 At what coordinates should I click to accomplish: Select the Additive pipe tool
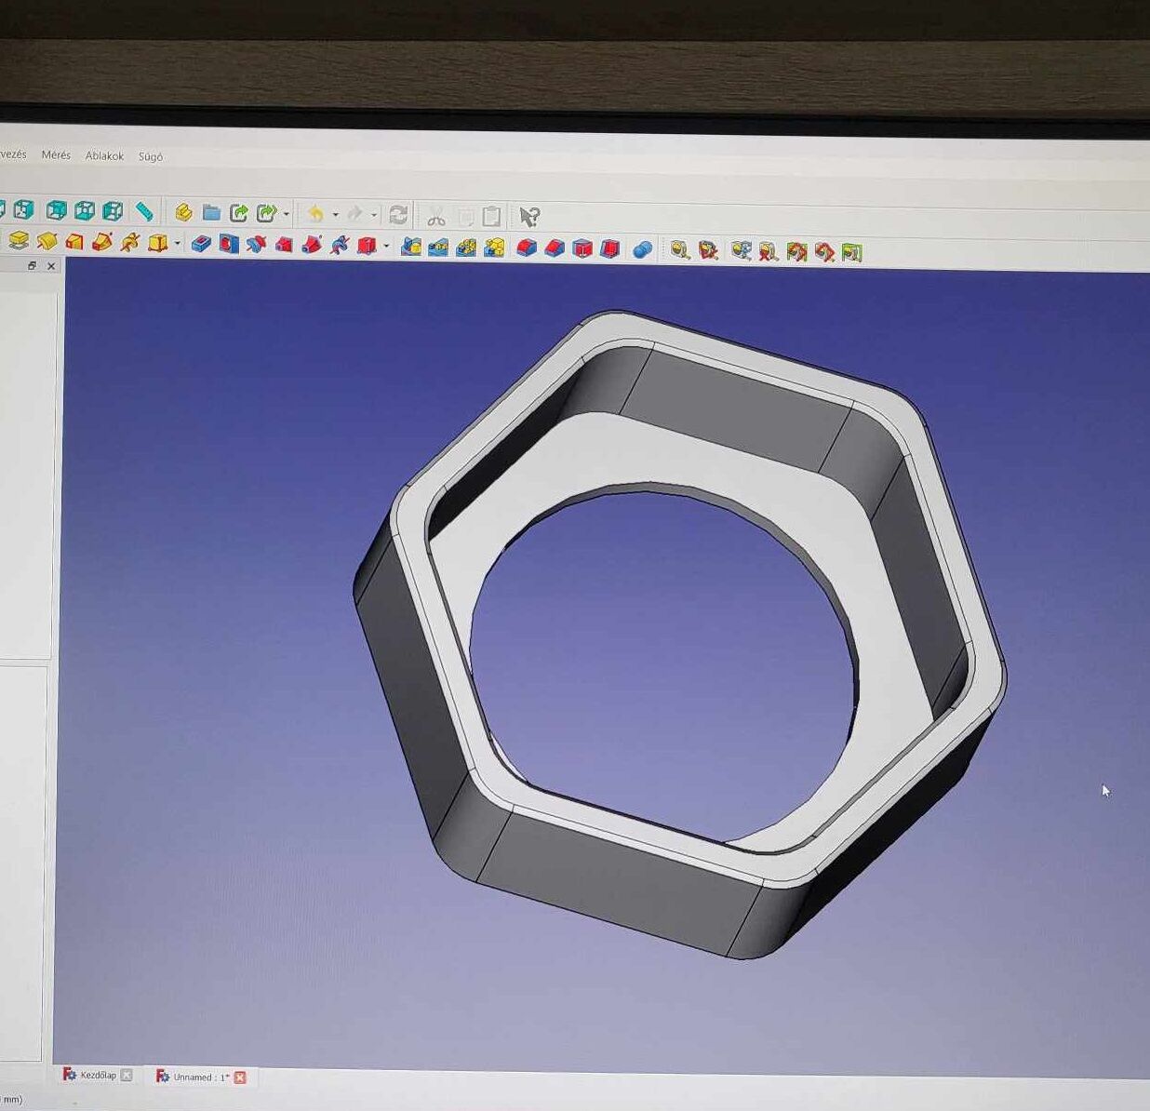click(102, 243)
